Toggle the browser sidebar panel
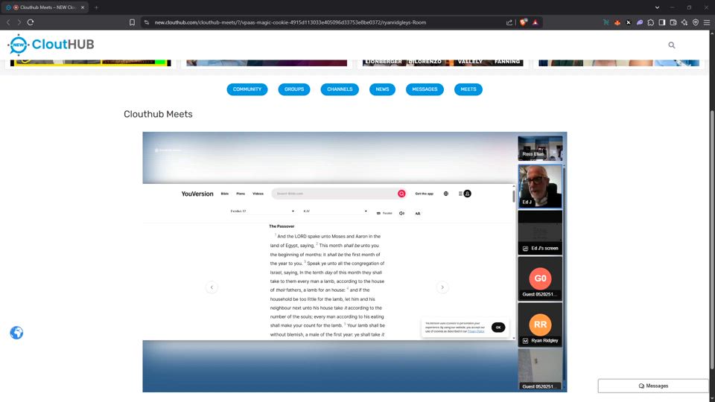 click(x=661, y=22)
